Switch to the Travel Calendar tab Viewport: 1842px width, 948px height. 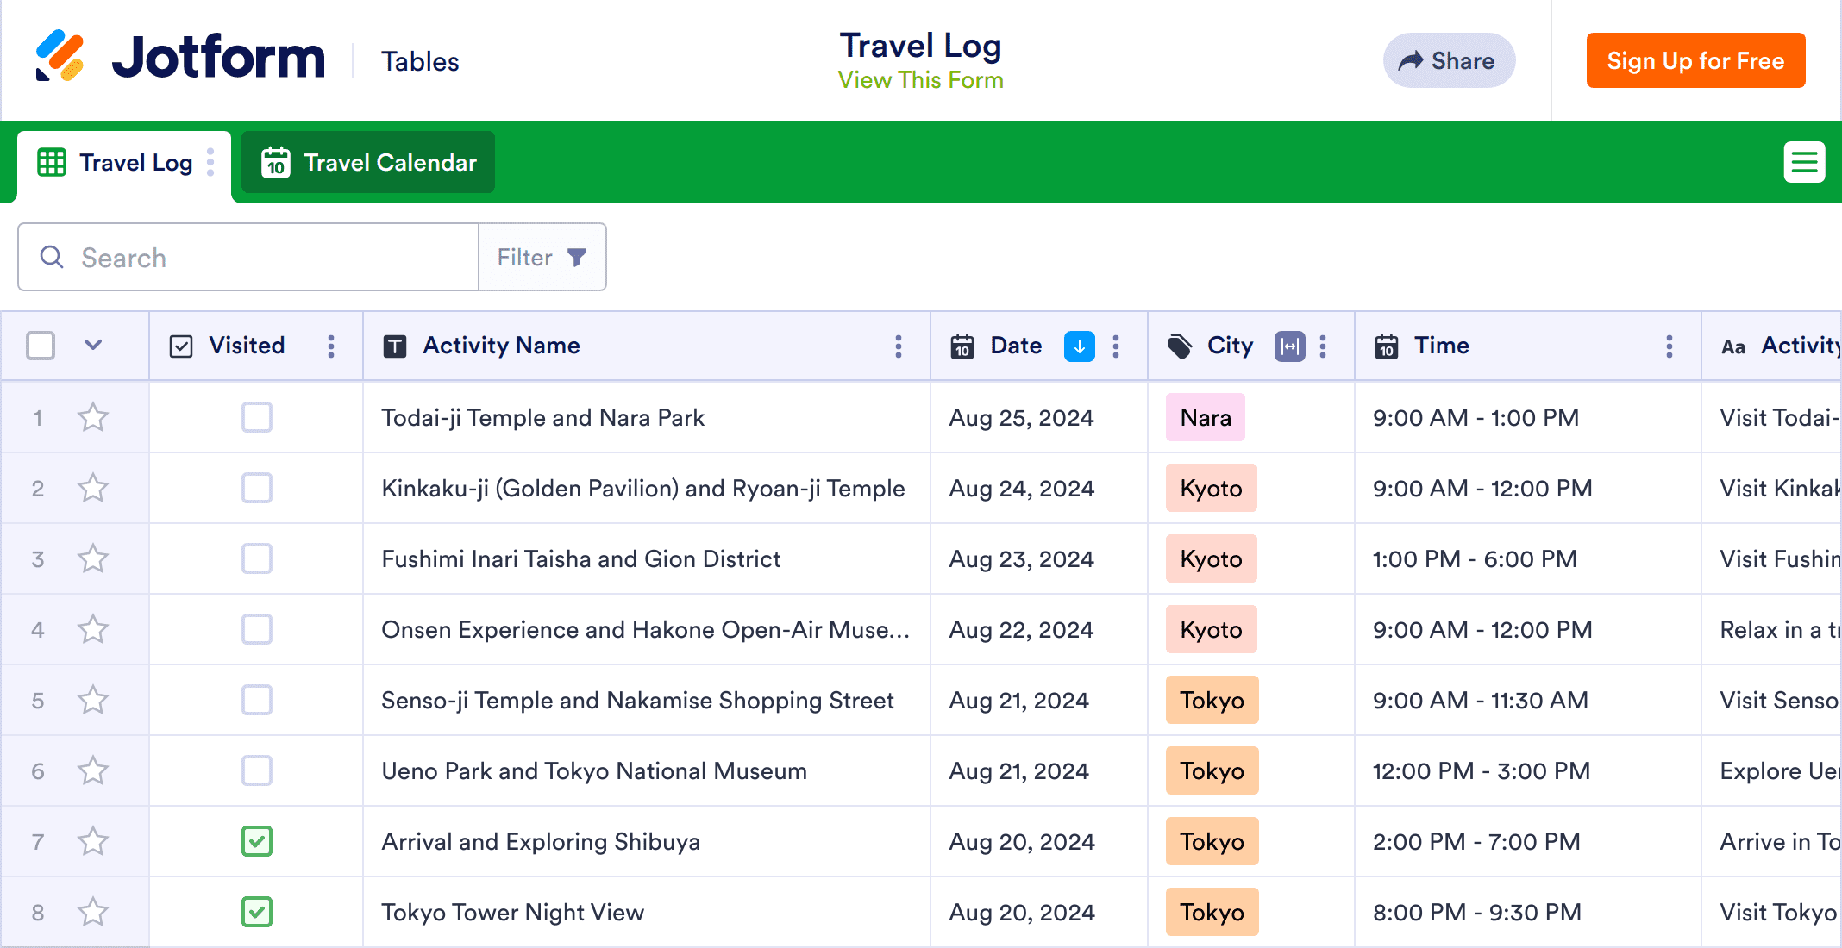click(368, 163)
